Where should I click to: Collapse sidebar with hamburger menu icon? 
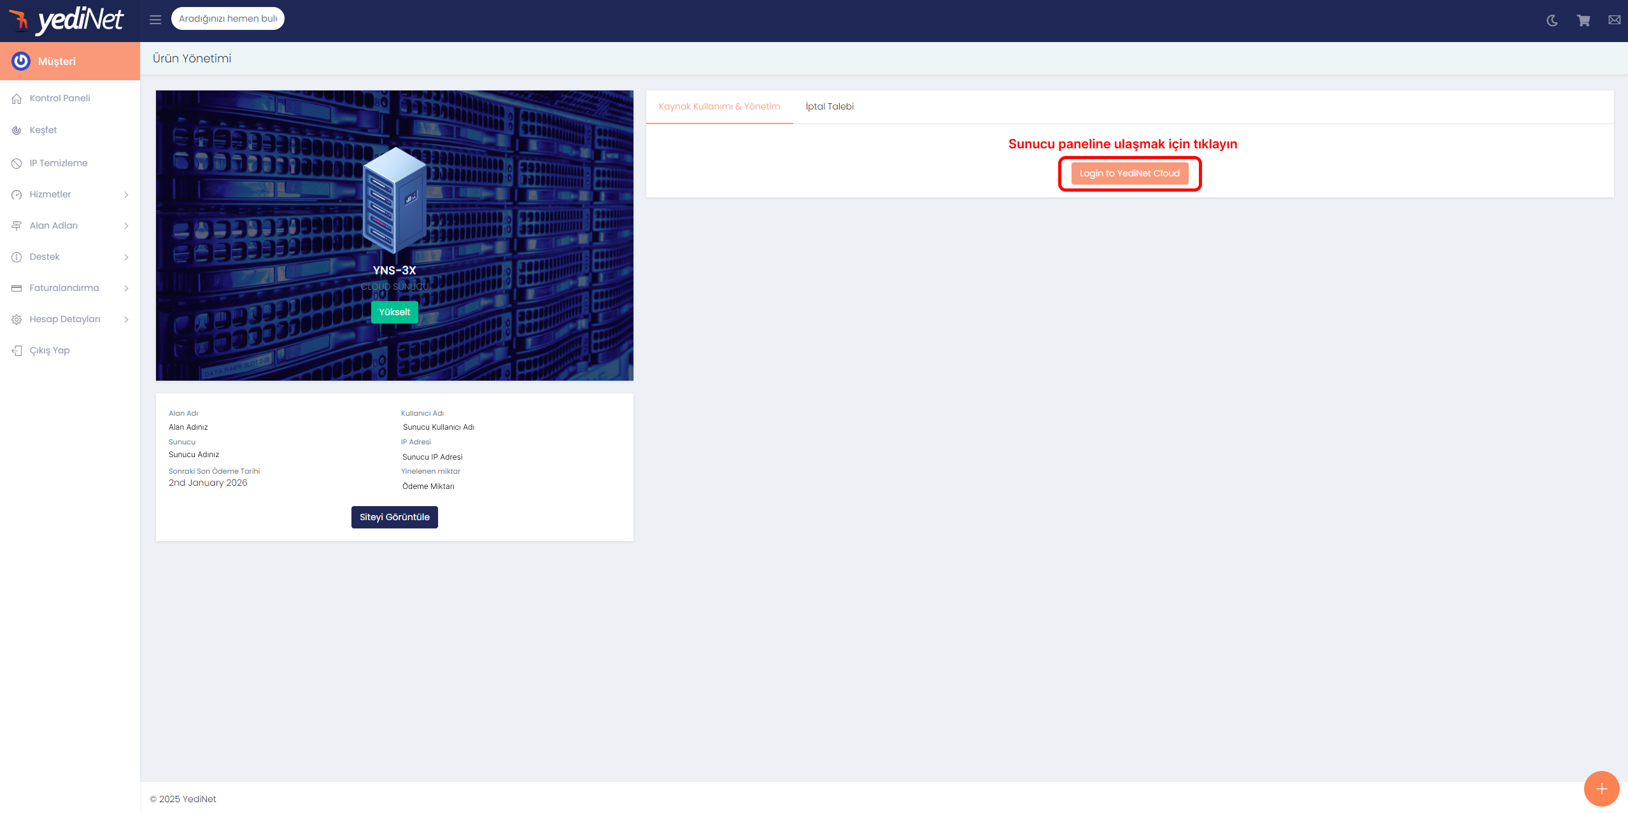coord(155,20)
